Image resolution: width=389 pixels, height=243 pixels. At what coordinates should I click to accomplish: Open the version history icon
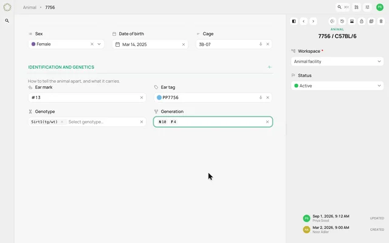342,21
